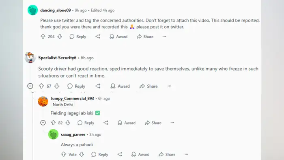Reply to dancing_alone09's comment
The width and height of the screenshot is (284, 160).
pos(78,37)
